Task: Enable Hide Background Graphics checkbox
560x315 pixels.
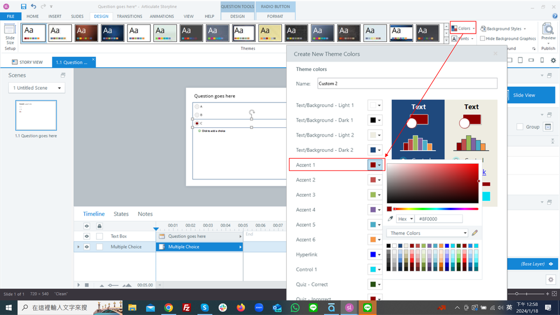Action: pyautogui.click(x=483, y=39)
